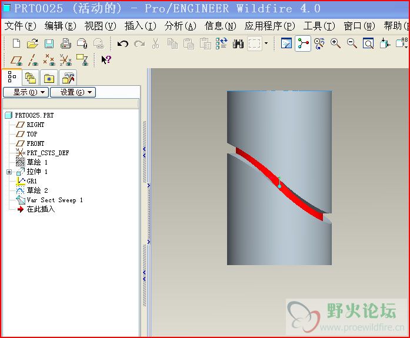The width and height of the screenshot is (410, 338).
Task: Toggle datum planes display
Action: coord(16,60)
